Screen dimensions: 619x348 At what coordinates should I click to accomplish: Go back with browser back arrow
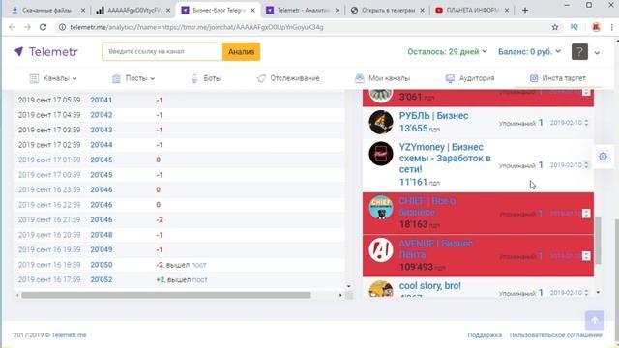click(13, 27)
